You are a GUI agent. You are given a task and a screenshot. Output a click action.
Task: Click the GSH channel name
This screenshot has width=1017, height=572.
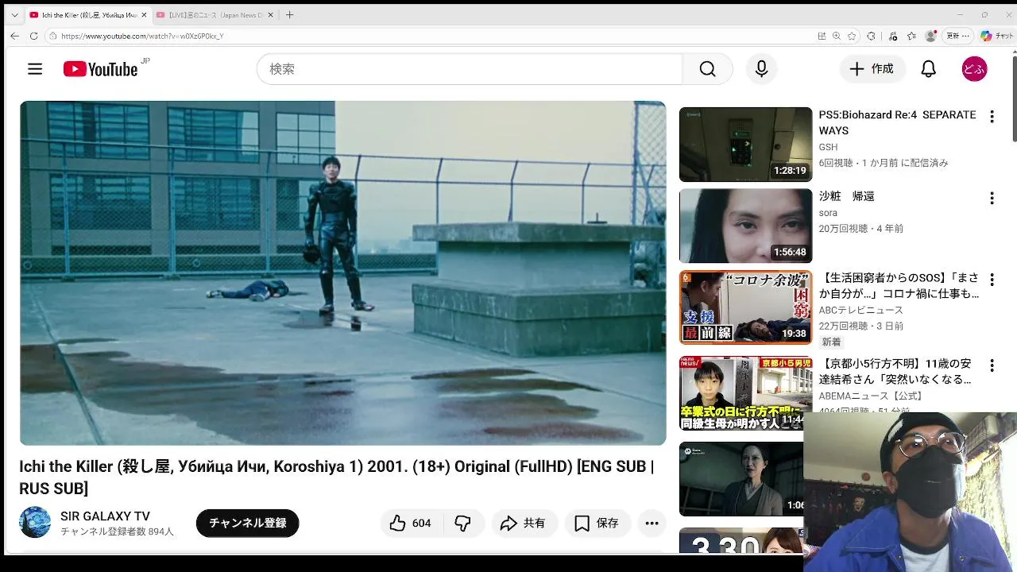pos(828,147)
